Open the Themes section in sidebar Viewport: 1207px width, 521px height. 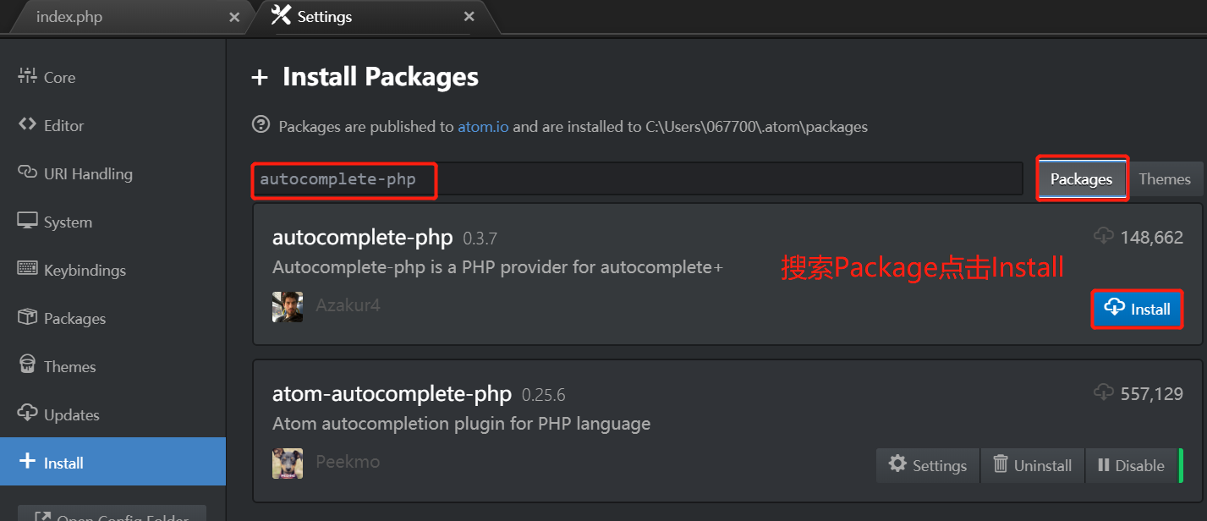coord(69,366)
